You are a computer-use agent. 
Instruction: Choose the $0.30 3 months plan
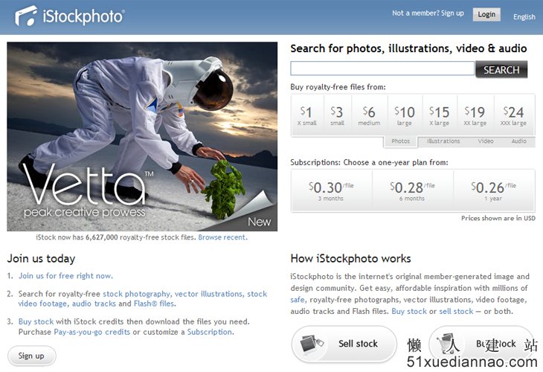coord(331,191)
